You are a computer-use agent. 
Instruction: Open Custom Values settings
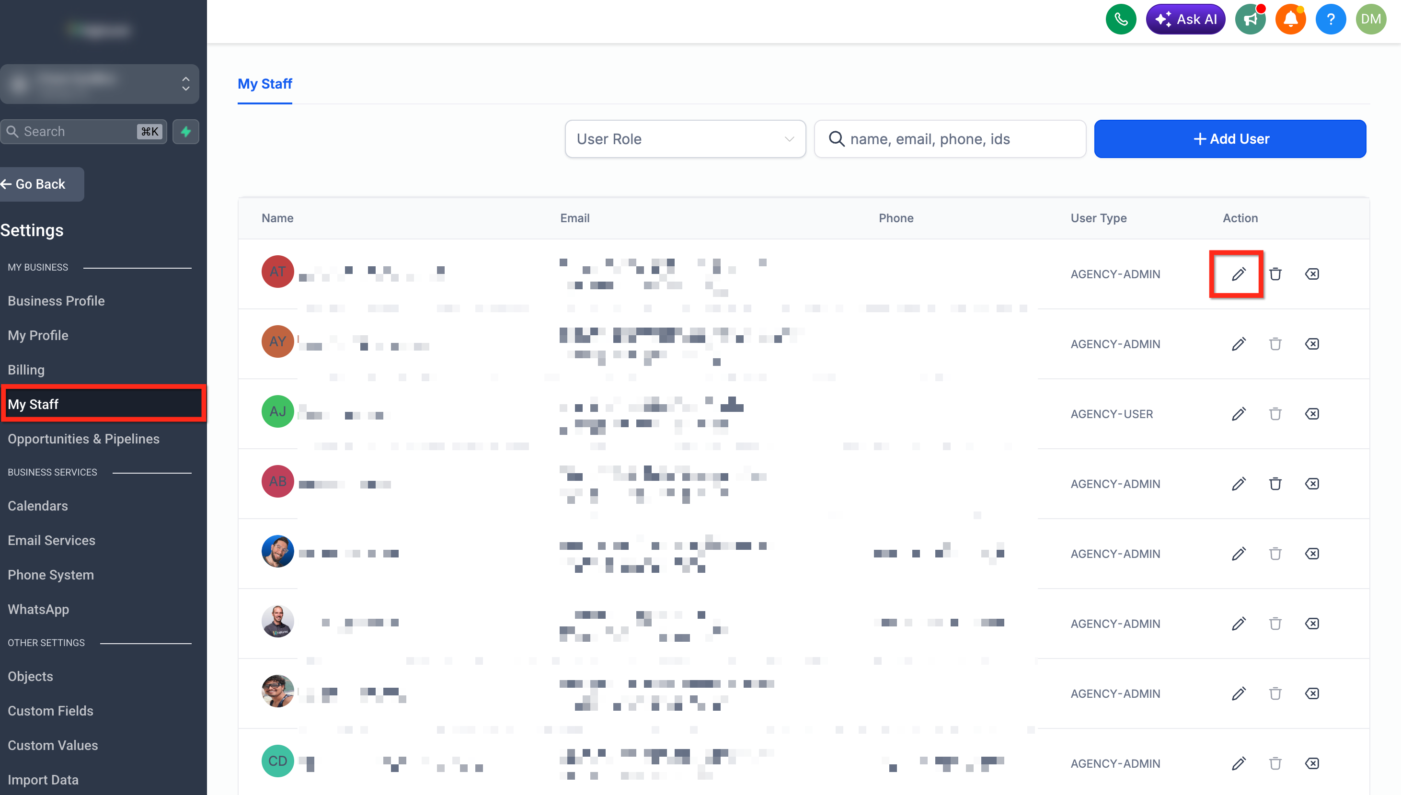(x=53, y=745)
